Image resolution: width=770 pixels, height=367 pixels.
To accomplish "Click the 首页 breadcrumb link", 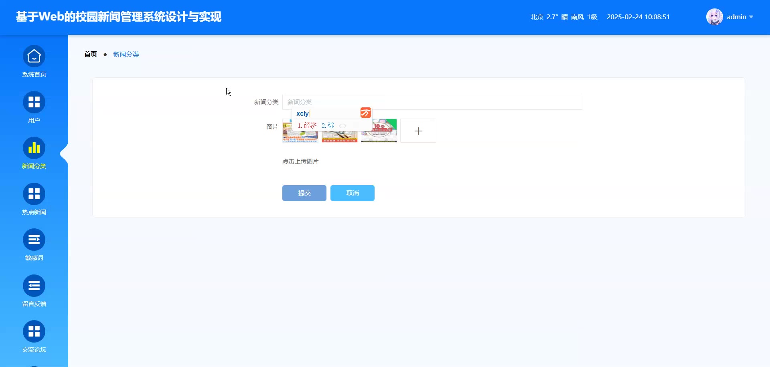I will coord(91,54).
